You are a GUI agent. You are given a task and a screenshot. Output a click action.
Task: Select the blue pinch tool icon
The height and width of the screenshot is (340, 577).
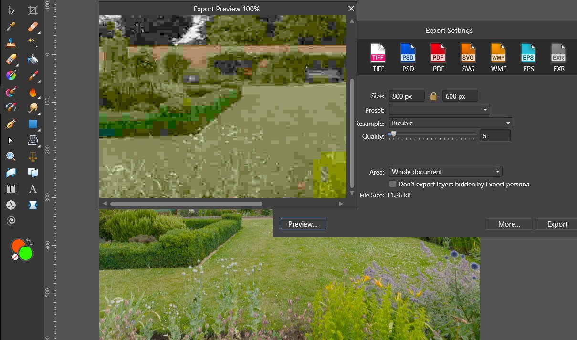coord(33,205)
